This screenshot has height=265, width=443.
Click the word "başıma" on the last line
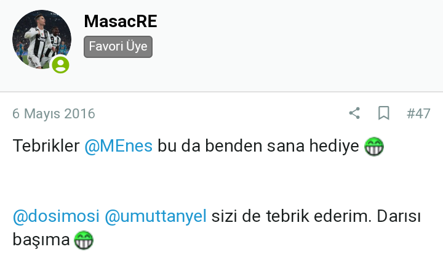[x=41, y=240]
